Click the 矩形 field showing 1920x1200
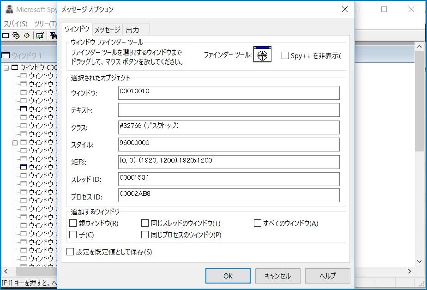 [229, 162]
